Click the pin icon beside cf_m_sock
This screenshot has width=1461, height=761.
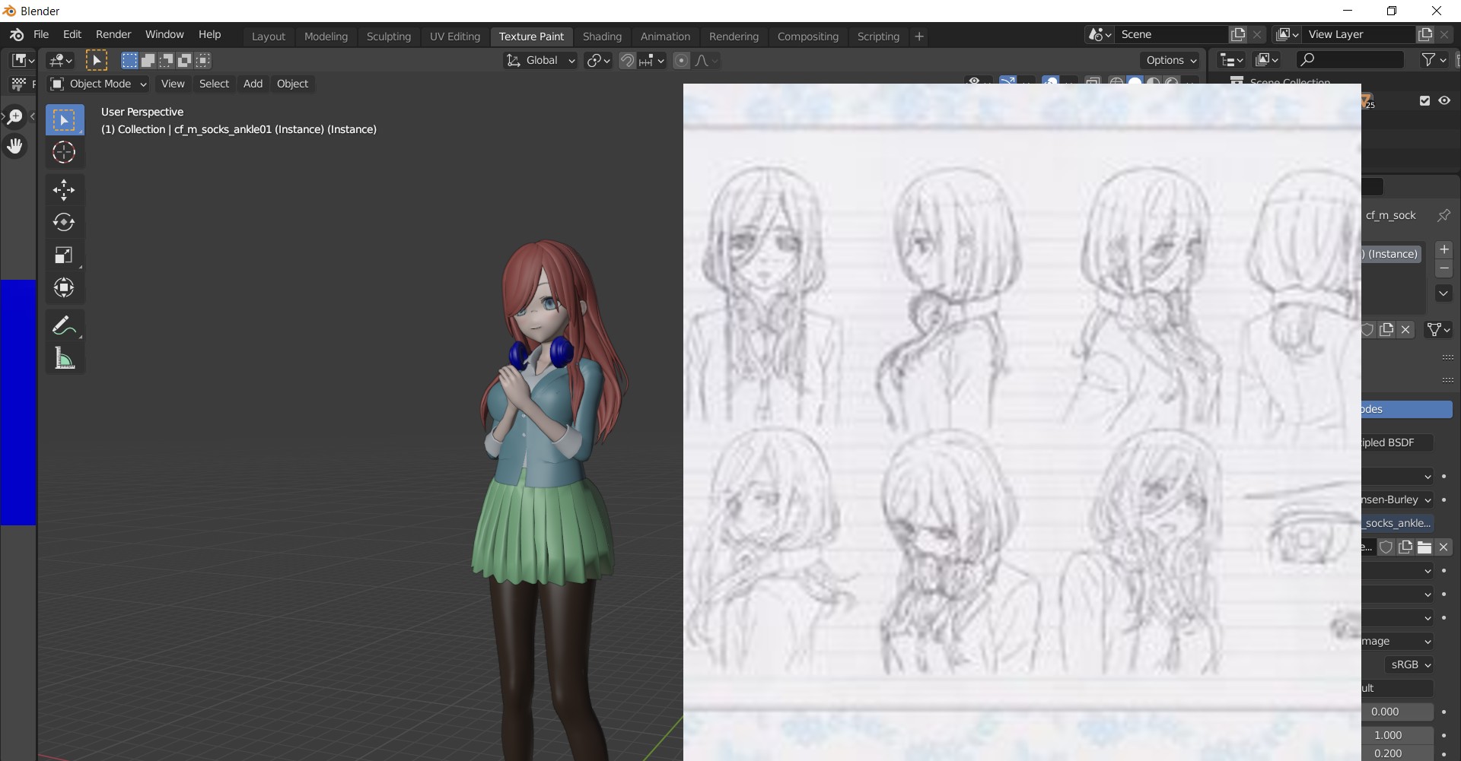pos(1443,215)
